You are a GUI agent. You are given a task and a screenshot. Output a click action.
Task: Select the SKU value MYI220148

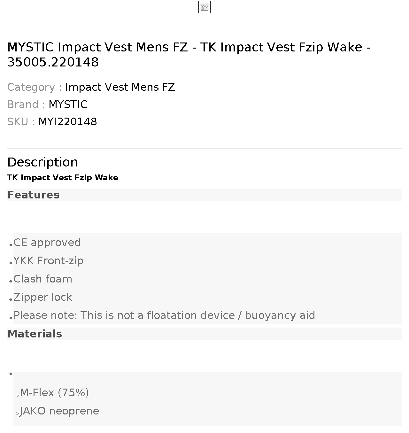(x=67, y=122)
